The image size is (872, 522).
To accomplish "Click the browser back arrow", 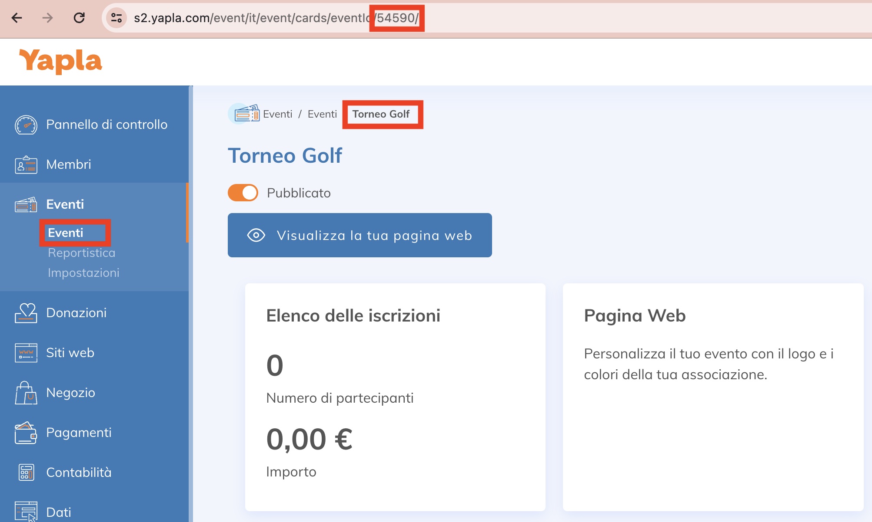I will [x=17, y=18].
